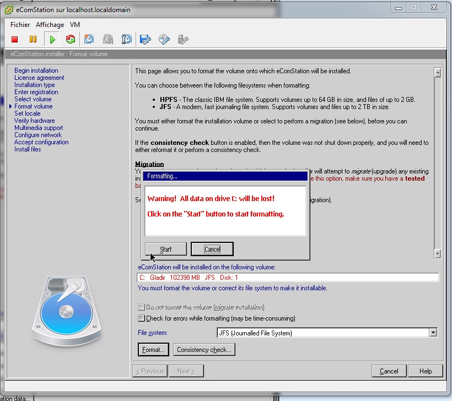The height and width of the screenshot is (401, 452).
Task: Click the green Play VM icon
Action: click(x=52, y=40)
